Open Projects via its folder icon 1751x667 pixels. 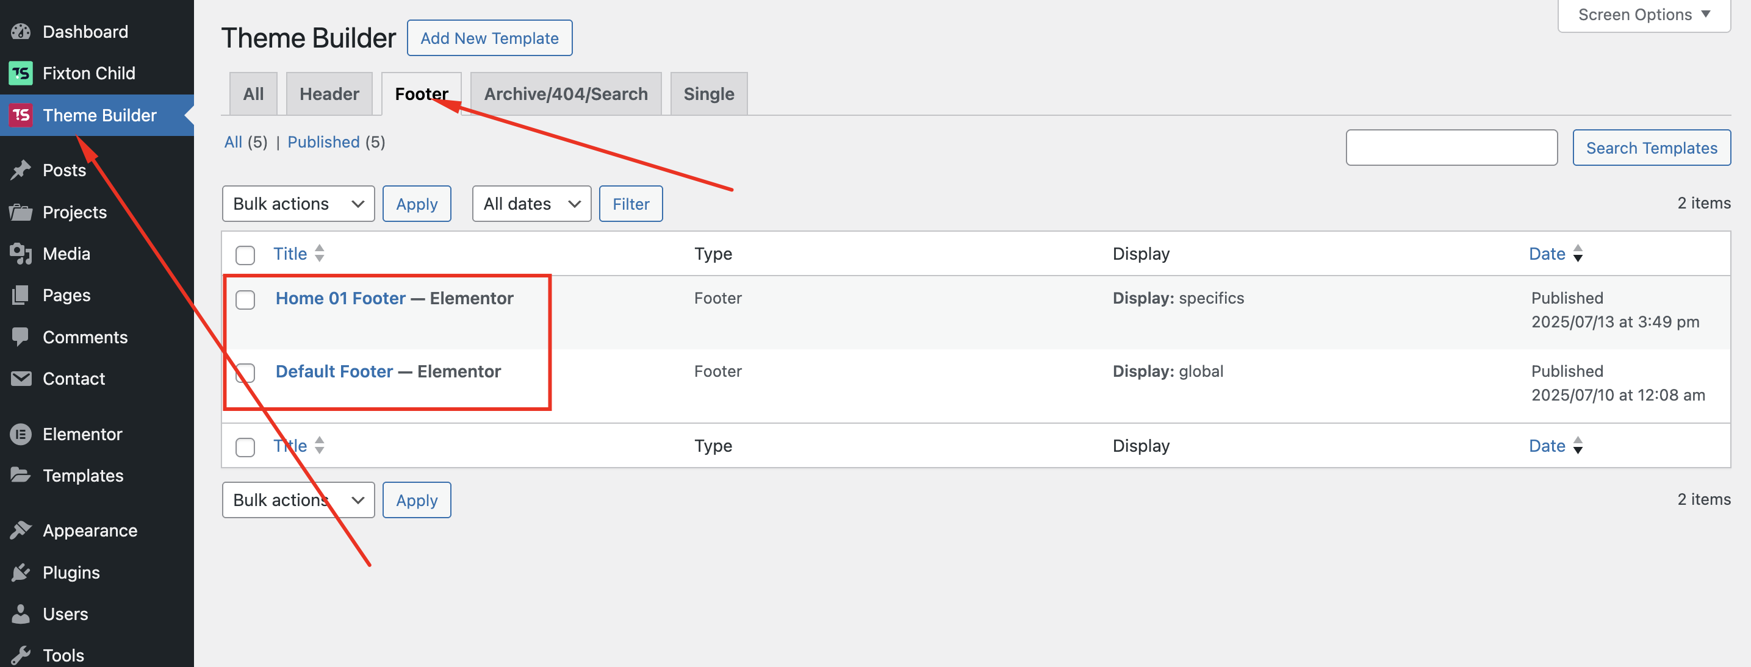click(21, 212)
